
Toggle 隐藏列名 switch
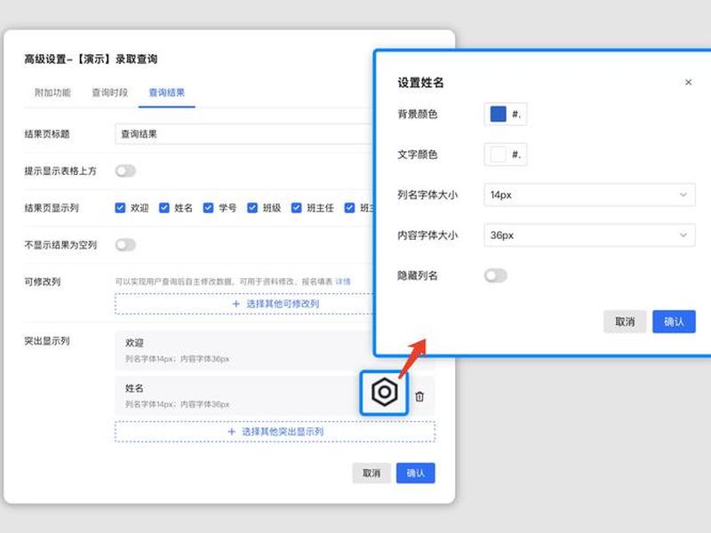tap(495, 275)
